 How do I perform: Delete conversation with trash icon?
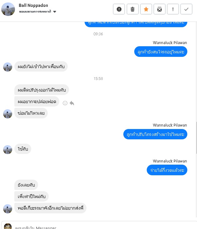(132, 9)
